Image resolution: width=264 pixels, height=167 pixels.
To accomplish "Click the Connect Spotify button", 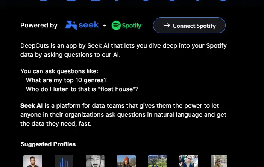I will click(x=189, y=26).
